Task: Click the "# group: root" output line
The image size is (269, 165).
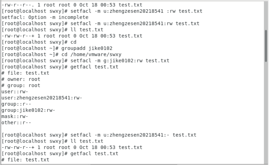Action: 21,86
